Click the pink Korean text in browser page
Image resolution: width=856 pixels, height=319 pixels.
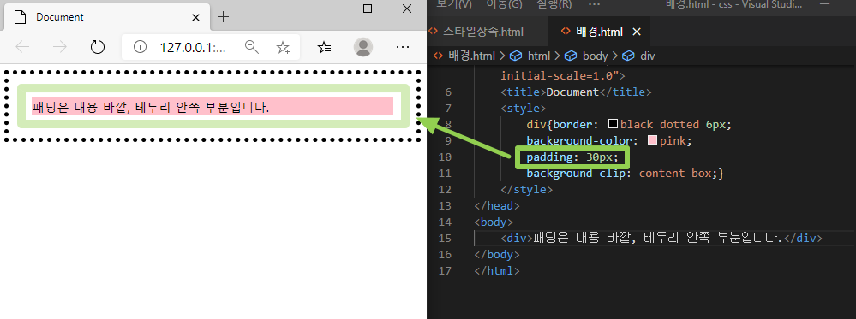(151, 107)
